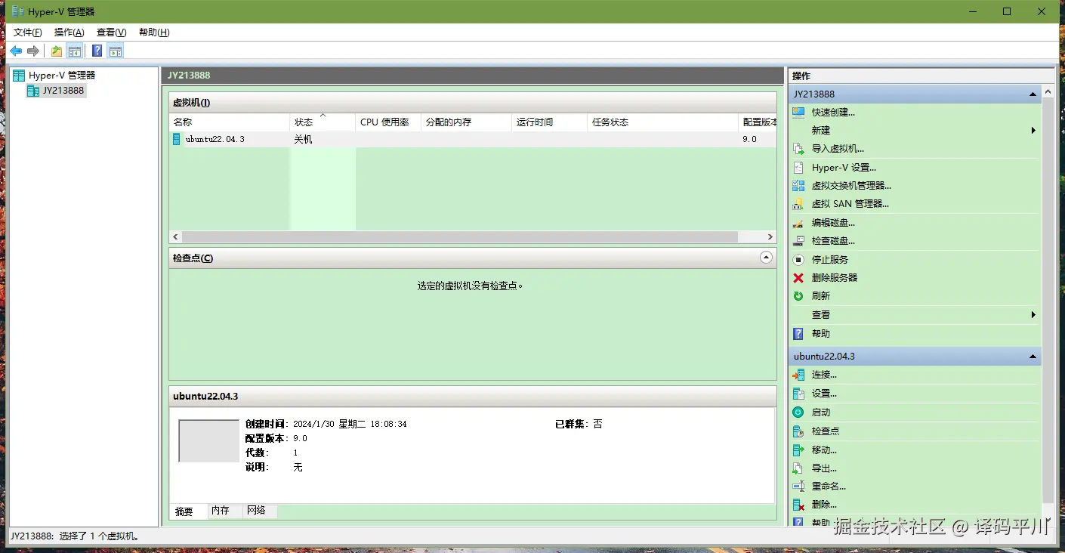Click the 虚拟 SAN 管理器 icon
Viewport: 1065px width, 553px height.
tap(798, 203)
